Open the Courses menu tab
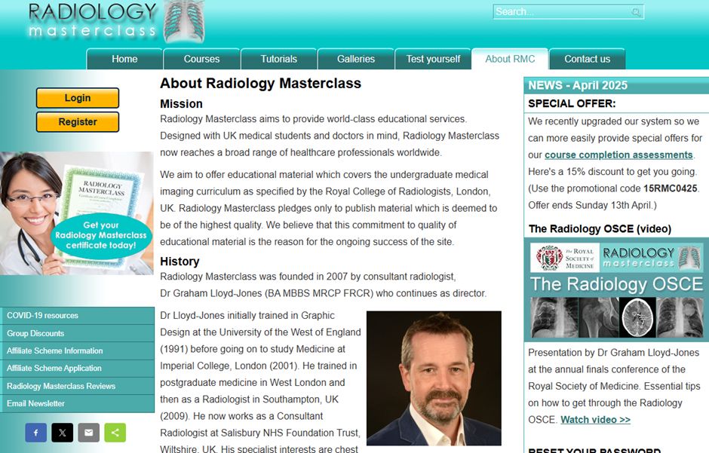709x453 pixels. pos(201,59)
